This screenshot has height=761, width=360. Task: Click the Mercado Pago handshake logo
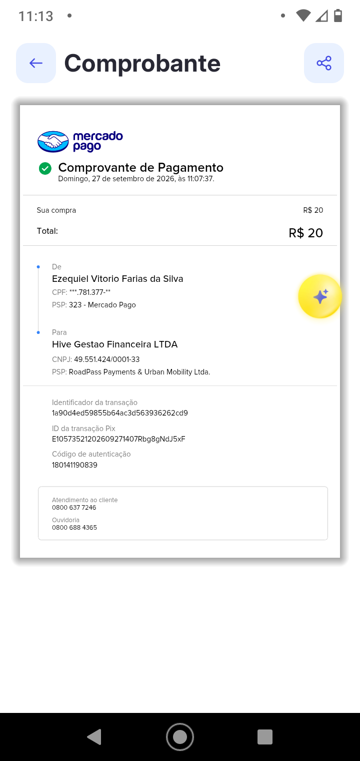coord(53,142)
